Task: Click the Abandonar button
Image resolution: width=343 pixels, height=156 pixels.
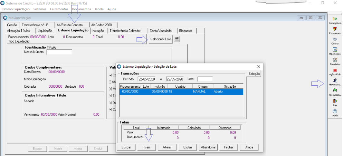Action: (x=208, y=147)
